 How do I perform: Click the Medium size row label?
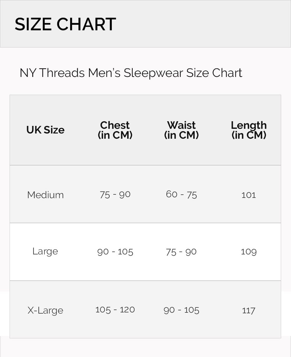(45, 195)
